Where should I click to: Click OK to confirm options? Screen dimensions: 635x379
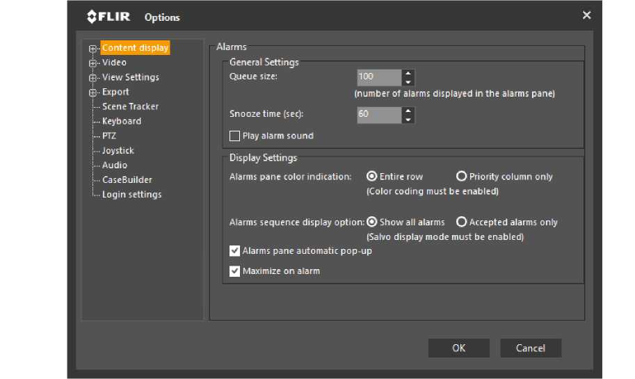(x=458, y=348)
